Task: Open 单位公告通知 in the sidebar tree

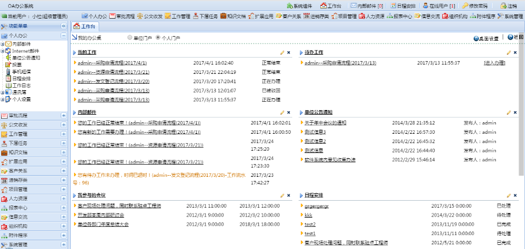Action: 26,58
